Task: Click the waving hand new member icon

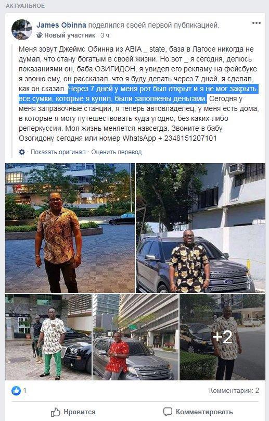Action: [x=40, y=35]
